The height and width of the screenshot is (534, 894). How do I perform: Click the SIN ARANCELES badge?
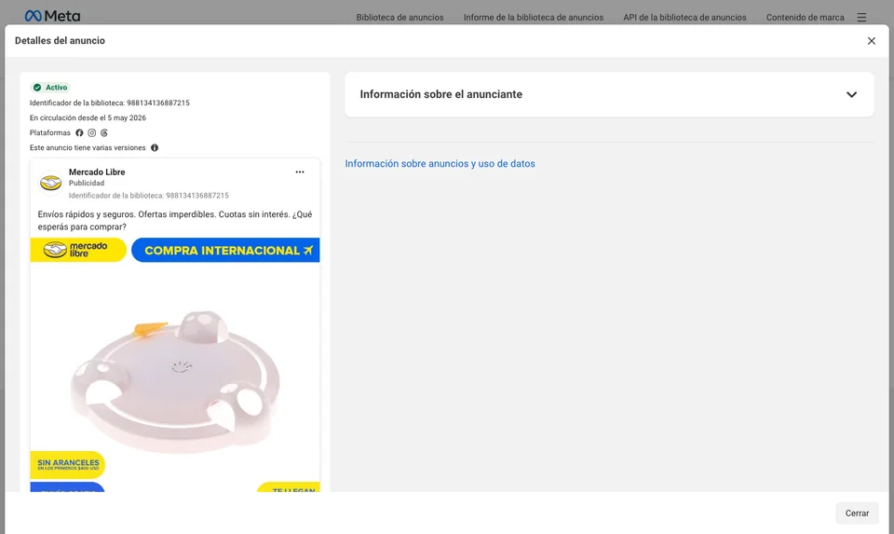pyautogui.click(x=68, y=464)
